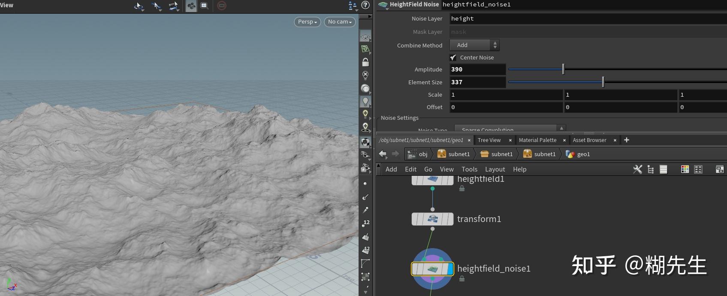Image resolution: width=727 pixels, height=296 pixels.
Task: Click the back arrow in network path bar
Action: (383, 154)
